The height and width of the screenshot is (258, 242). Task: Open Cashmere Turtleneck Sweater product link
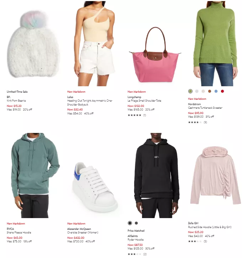(x=205, y=108)
